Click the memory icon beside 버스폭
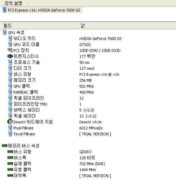Screen dimensions: 176x181 coord(10,157)
